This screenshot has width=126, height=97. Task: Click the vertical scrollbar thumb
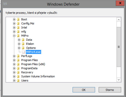[x=119, y=47]
